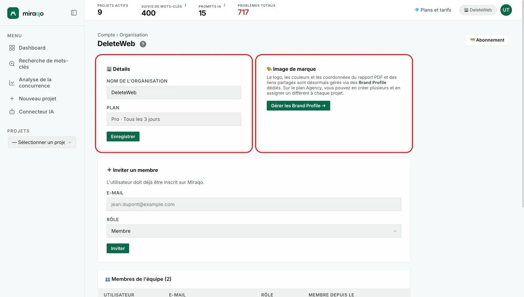Click the Membre depuis le column header

[x=332, y=295]
